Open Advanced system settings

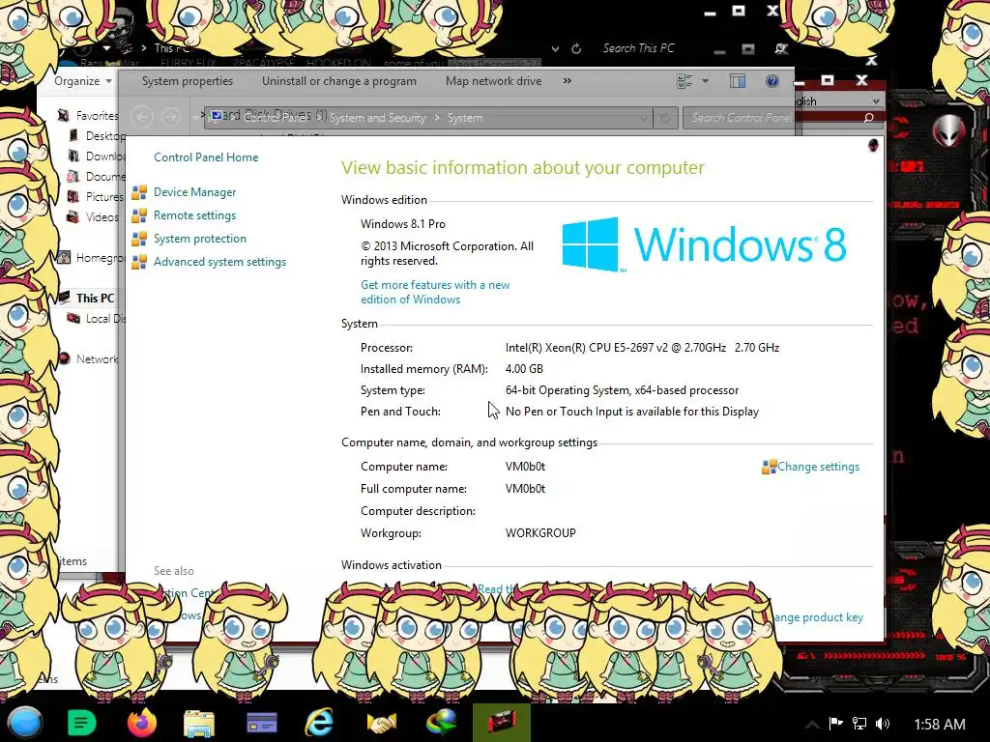[219, 262]
